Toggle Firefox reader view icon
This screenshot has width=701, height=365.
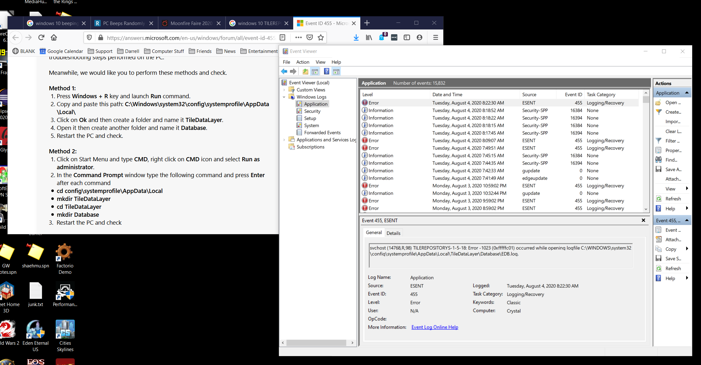pyautogui.click(x=282, y=38)
